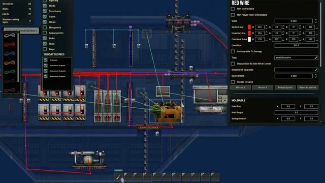The height and width of the screenshot is (183, 325).
Task: Select the orange wire in the wire palette
Action: click(x=10, y=63)
